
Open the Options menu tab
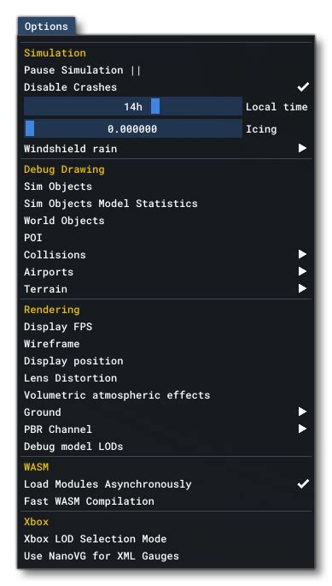pos(46,27)
